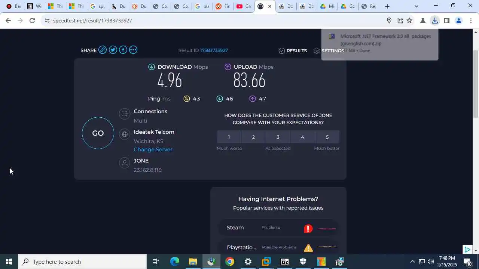479x269 pixels.
Task: Go back to previous page
Action: [x=8, y=21]
